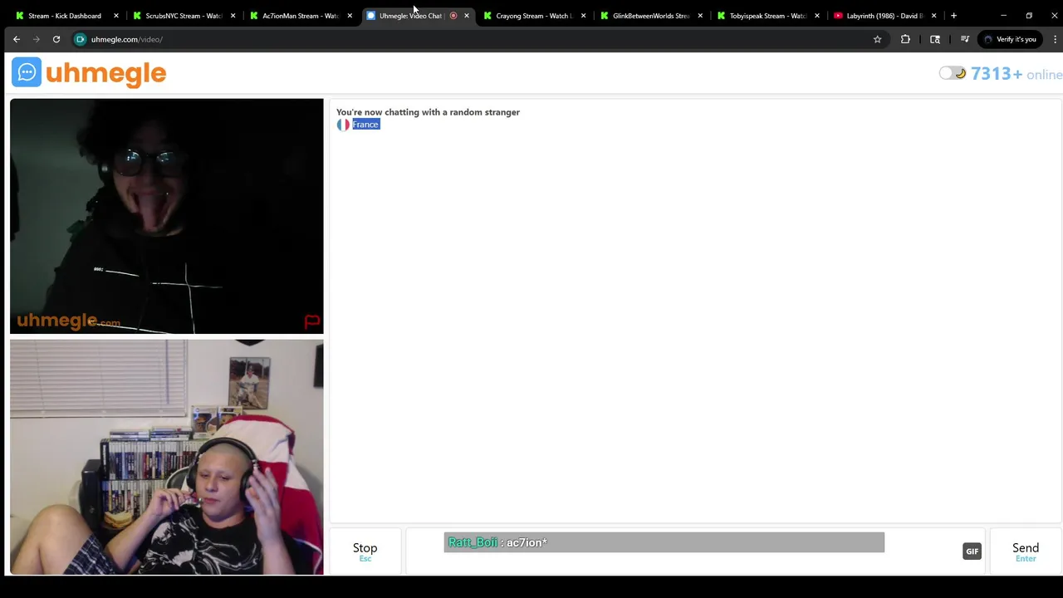Click the 7313+ online counter

click(1016, 74)
